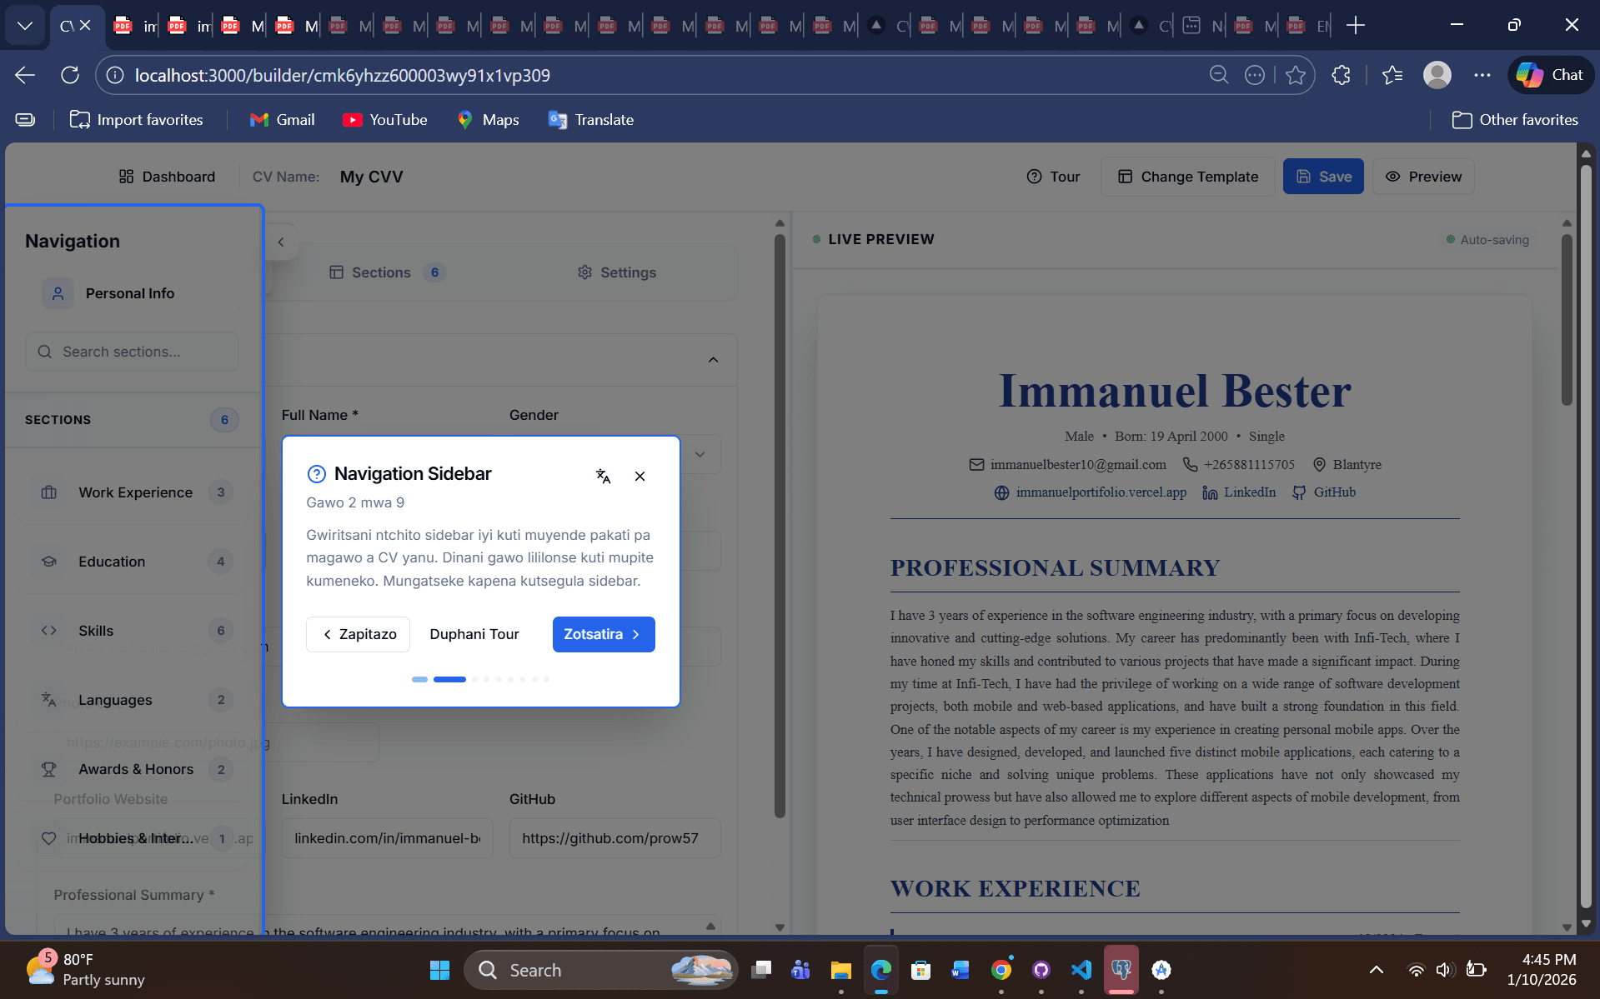Click the Personal Info user icon
Screen dimensions: 1600x999
coord(58,293)
